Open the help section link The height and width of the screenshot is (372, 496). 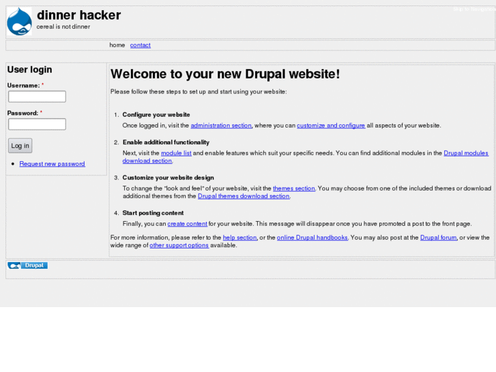click(239, 238)
